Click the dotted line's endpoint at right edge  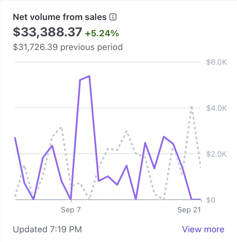coord(200,168)
